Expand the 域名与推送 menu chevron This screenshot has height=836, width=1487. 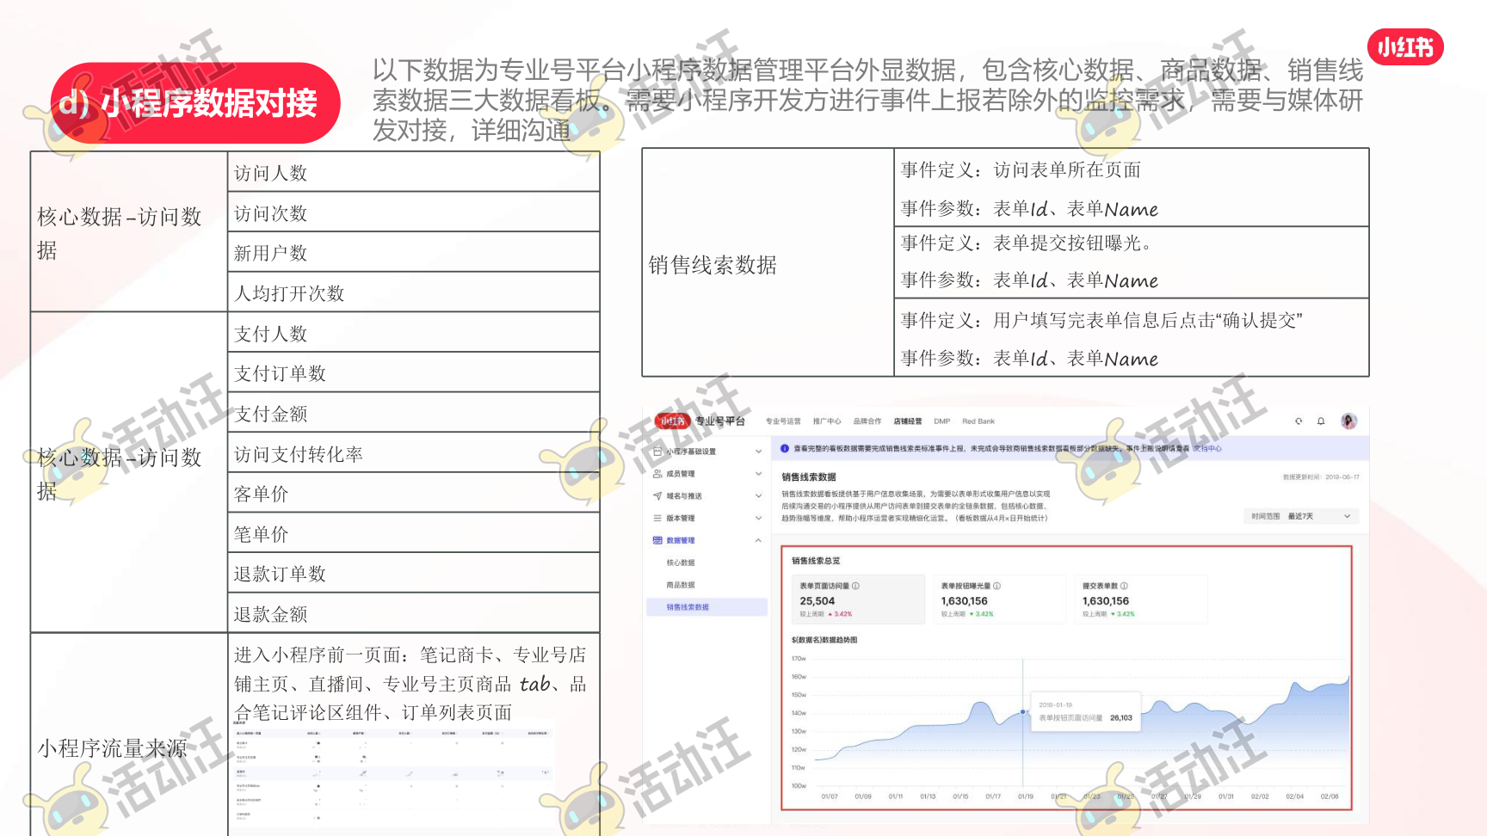coord(758,496)
